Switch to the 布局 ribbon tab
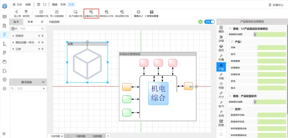Image resolution: width=288 pixels, height=138 pixels. click(x=63, y=4)
